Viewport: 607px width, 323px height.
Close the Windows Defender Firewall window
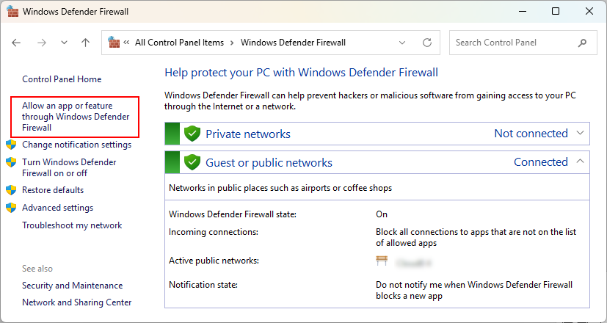(589, 11)
